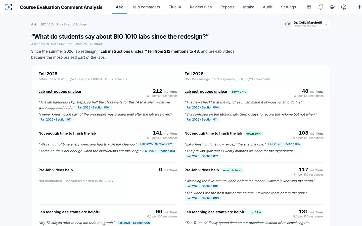Open source tag Fall 2026 · Section 001
The height and width of the screenshot is (226, 362).
point(202,186)
